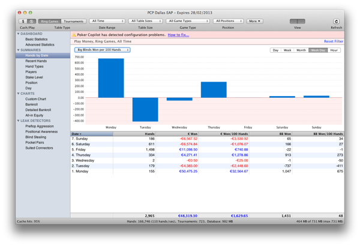The height and width of the screenshot is (246, 360).
Task: Open Recent Hands summary
Action: [36, 61]
